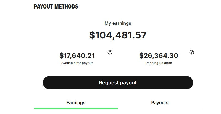Image resolution: width=221 pixels, height=114 pixels.
Task: Click the Pending Balance caption
Action: (159, 63)
